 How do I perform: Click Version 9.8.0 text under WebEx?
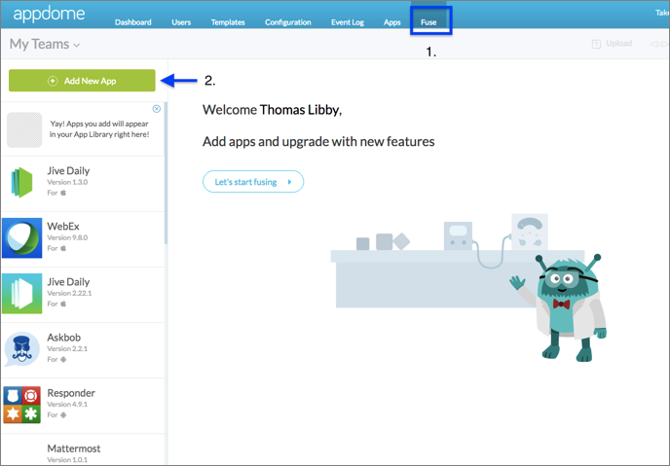point(67,237)
